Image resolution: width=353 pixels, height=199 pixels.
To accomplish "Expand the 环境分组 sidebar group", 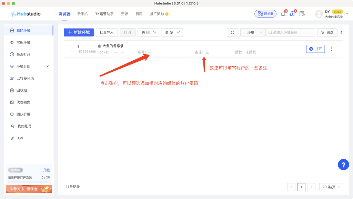I will point(48,66).
